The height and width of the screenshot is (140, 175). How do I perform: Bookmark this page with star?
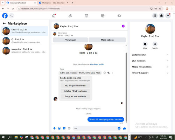pos(160,8)
